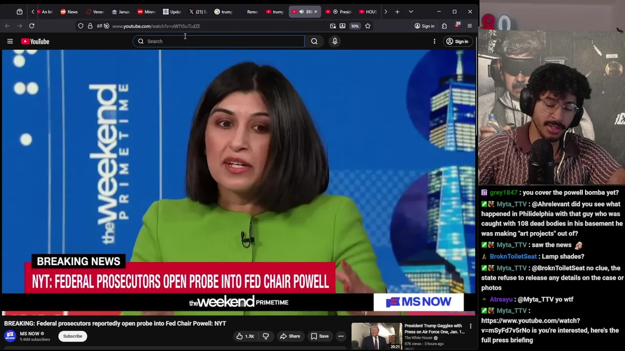625x351 pixels.
Task: Open YouTube settings three-dot menu
Action: [x=435, y=41]
